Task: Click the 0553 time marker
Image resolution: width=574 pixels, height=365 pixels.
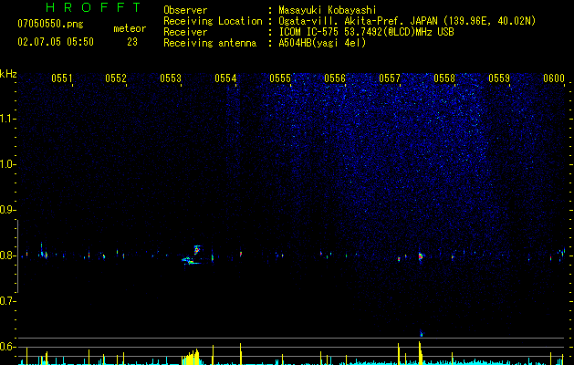Action: 171,78
